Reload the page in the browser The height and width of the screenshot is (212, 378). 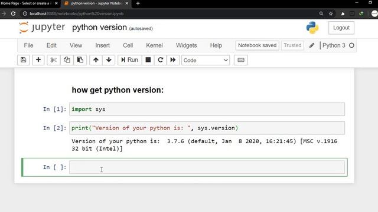pos(13,14)
